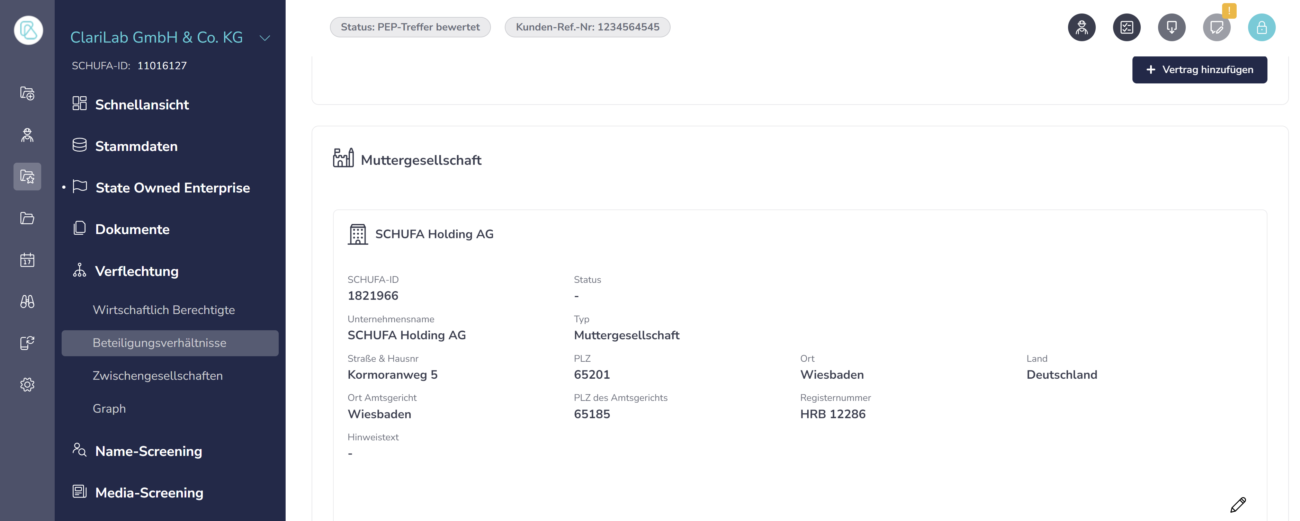The image size is (1300, 521).
Task: Click the Schnellansicht dashboard icon
Action: pos(79,104)
